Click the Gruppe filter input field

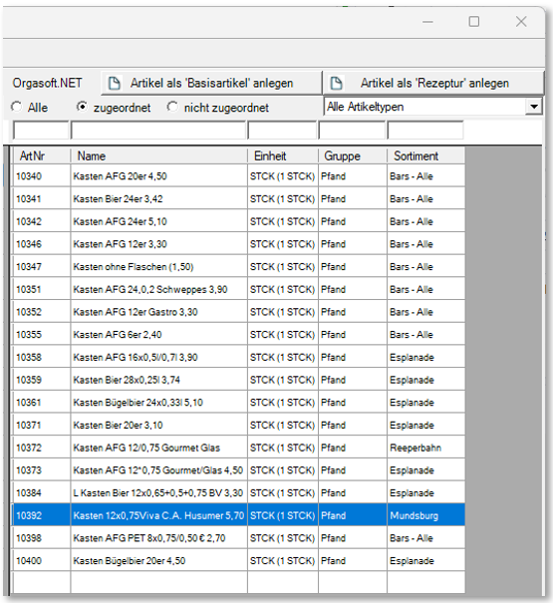pyautogui.click(x=352, y=131)
